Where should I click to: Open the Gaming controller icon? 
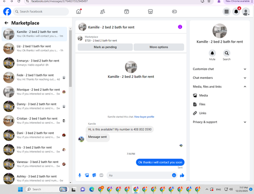pyautogui.click(x=174, y=12)
